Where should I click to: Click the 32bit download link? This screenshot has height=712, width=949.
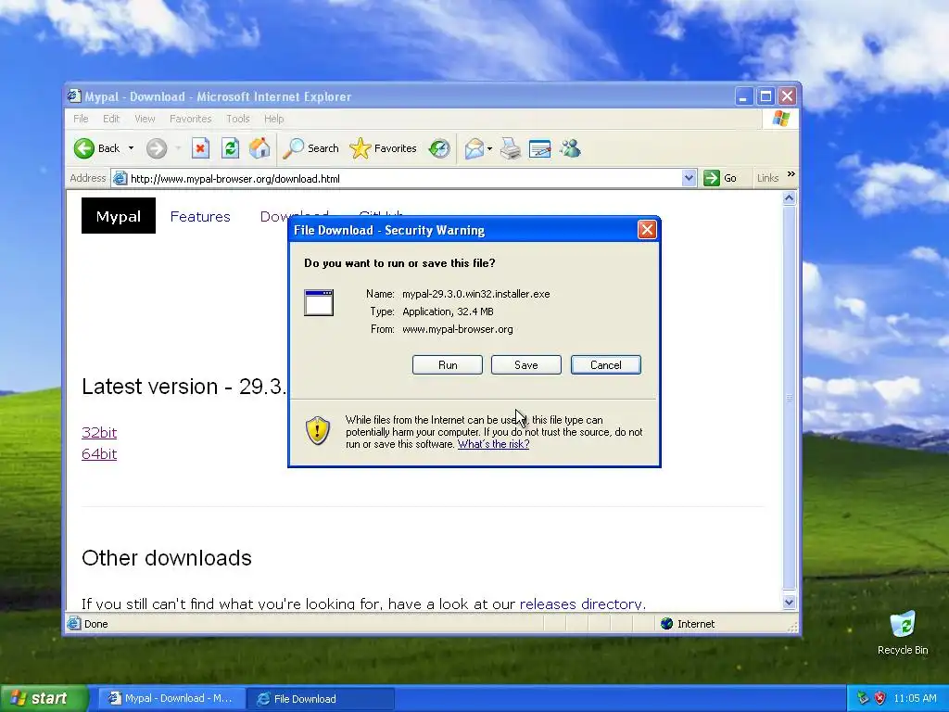click(x=99, y=432)
